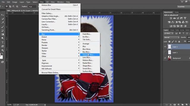The image size is (190, 106).
Task: Add an Invert adjustment
Action: point(171,26)
